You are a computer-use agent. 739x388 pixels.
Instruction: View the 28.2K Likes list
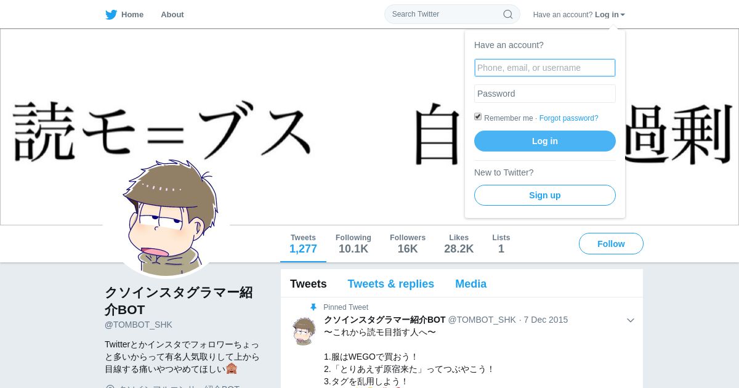(459, 244)
